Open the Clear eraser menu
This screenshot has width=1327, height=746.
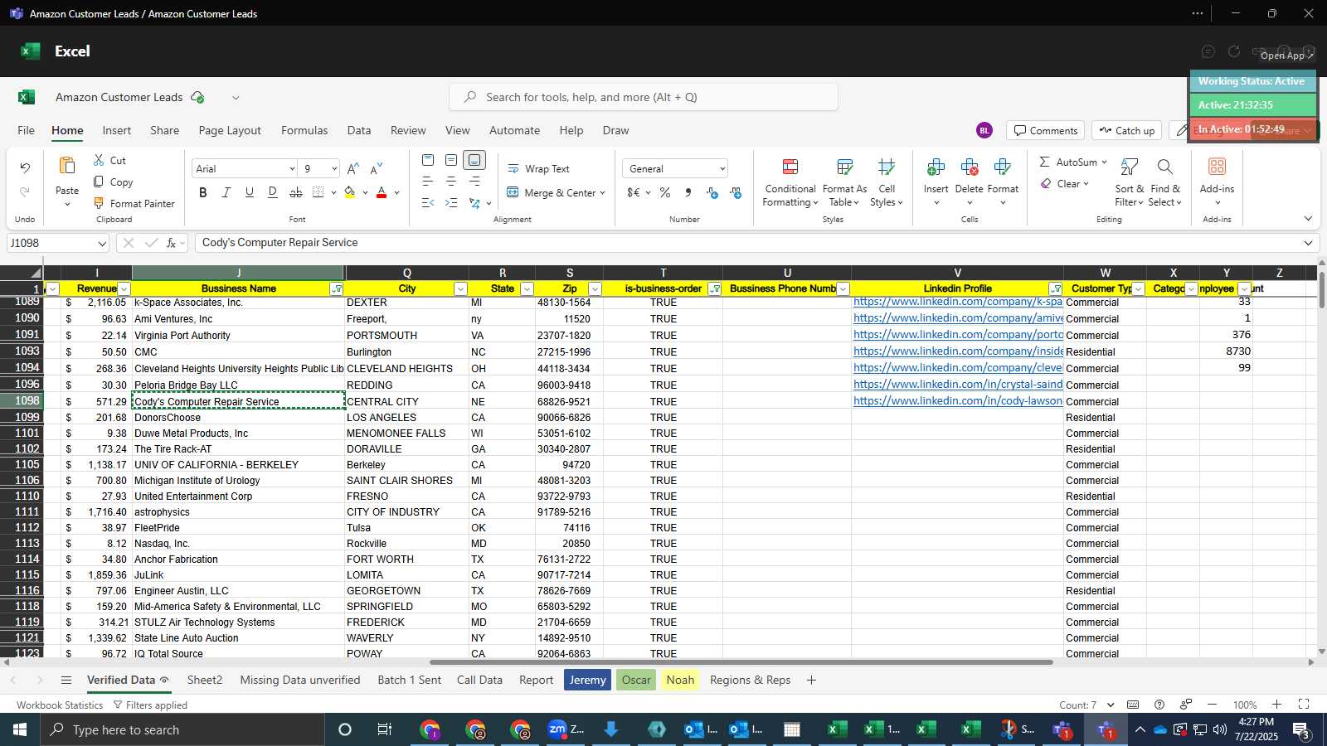tap(1064, 184)
